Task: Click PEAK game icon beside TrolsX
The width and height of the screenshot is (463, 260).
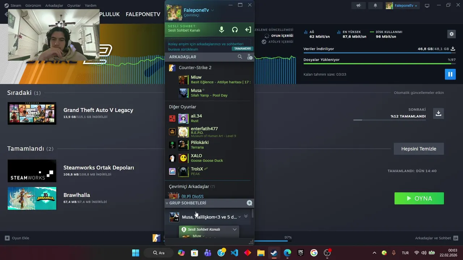Action: coord(172,171)
